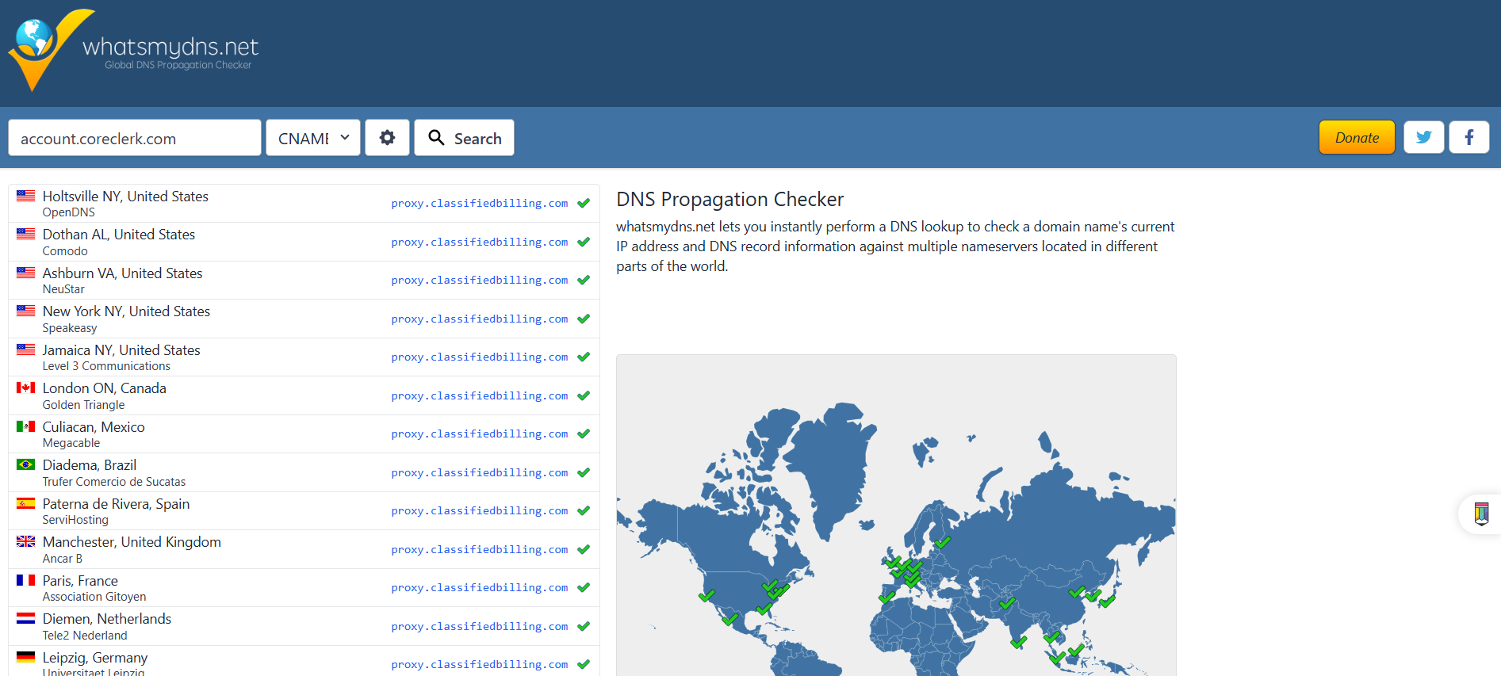Screen dimensions: 1501x676
Task: Select the 'Holtsville NY, United States' text
Action: [125, 196]
